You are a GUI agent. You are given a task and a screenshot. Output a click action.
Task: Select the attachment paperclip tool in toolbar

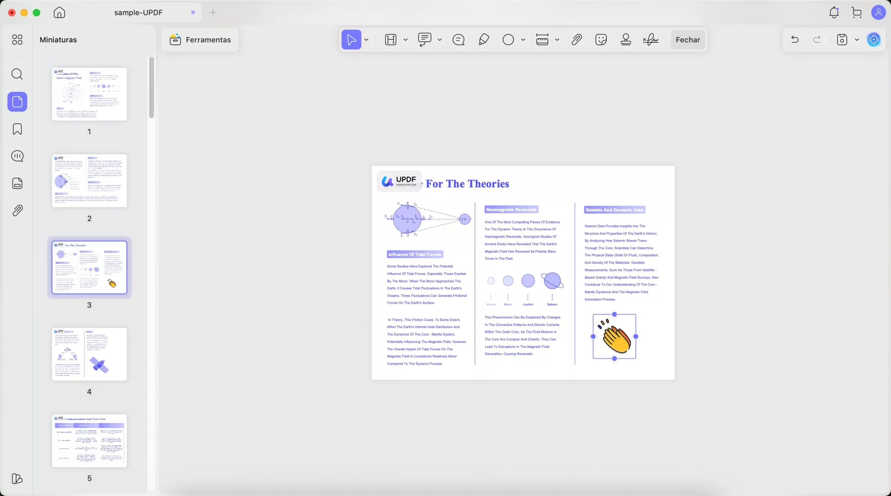point(576,40)
